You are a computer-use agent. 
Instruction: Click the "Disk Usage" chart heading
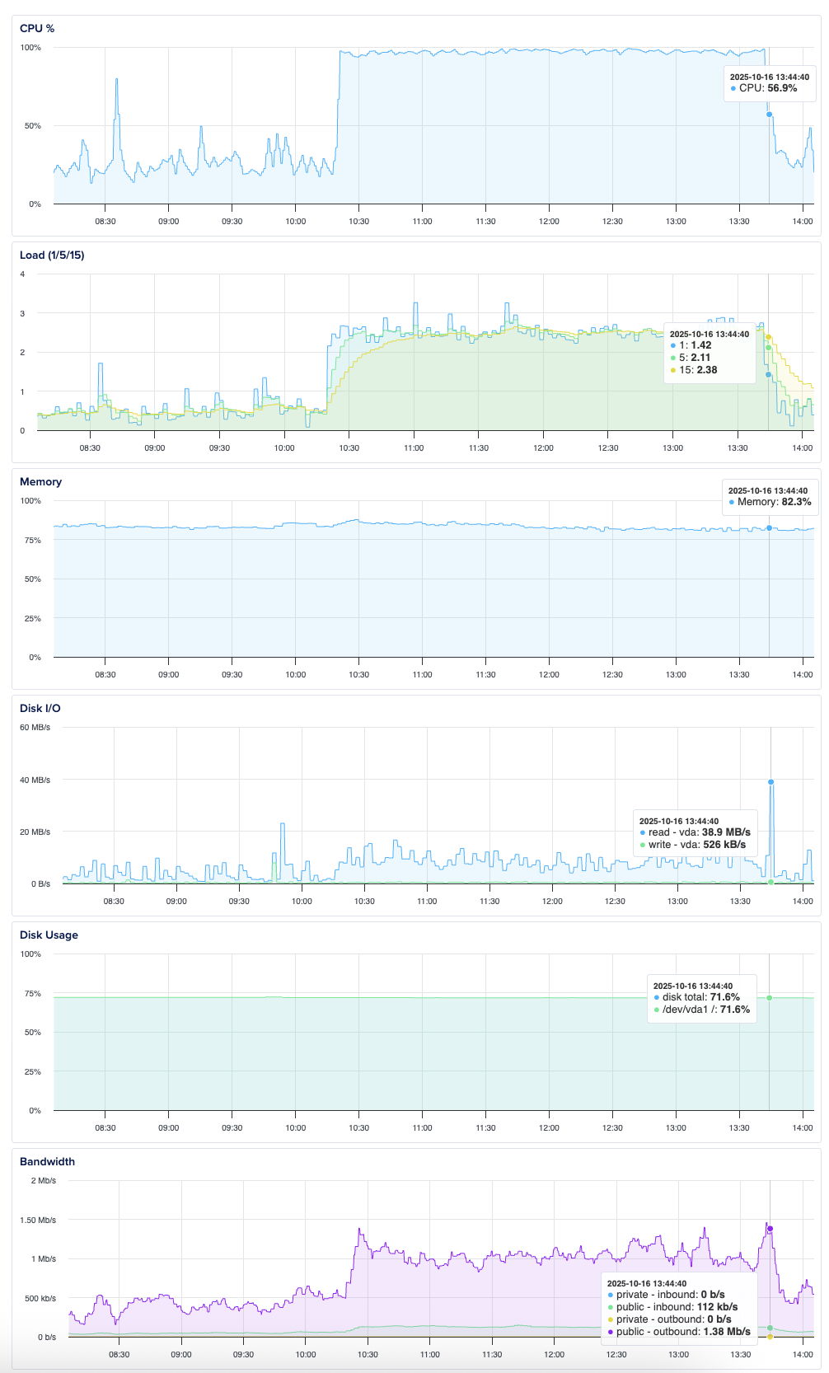coord(49,935)
